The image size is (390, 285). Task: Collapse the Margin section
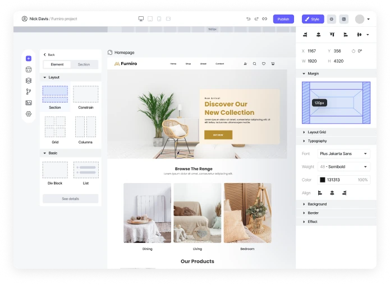(336, 73)
